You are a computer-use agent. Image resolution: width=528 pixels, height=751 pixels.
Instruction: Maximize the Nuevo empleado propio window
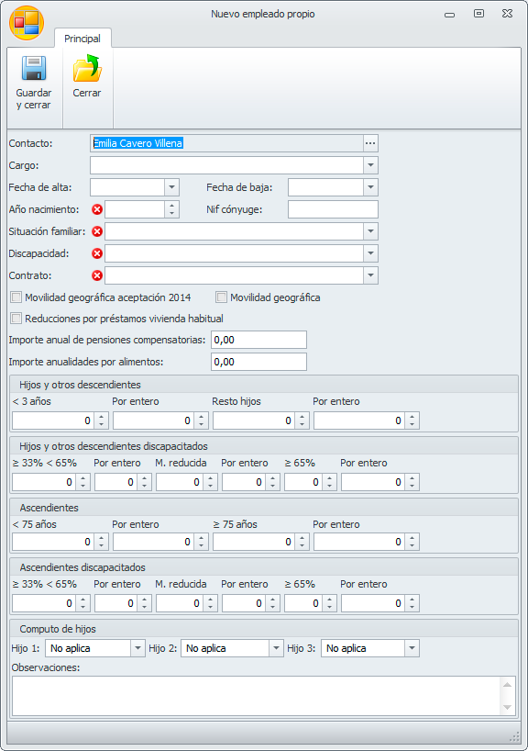point(478,14)
